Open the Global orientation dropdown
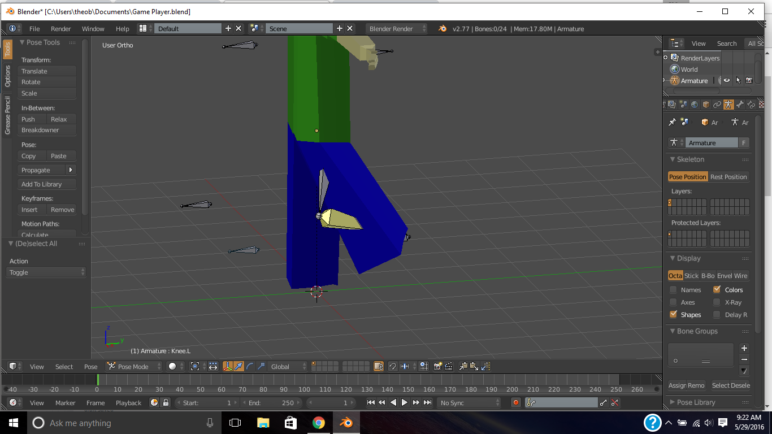This screenshot has height=434, width=772. [x=288, y=366]
